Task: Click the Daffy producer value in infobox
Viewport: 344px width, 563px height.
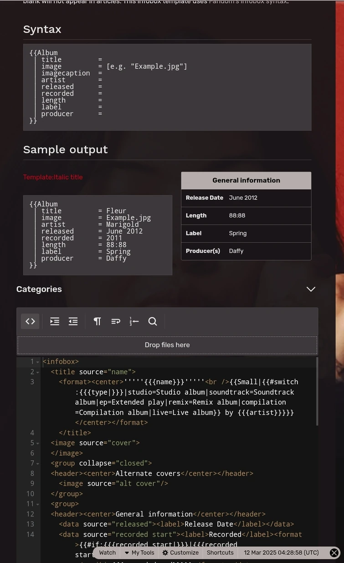Action: (x=236, y=251)
